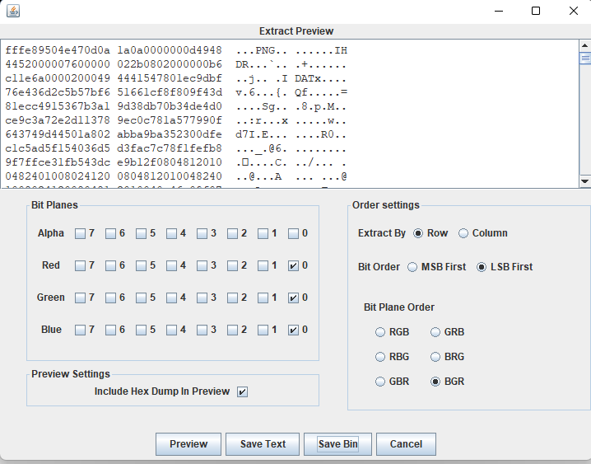The height and width of the screenshot is (464, 591).
Task: Check the Blue bit plane 4 checkbox
Action: 171,330
